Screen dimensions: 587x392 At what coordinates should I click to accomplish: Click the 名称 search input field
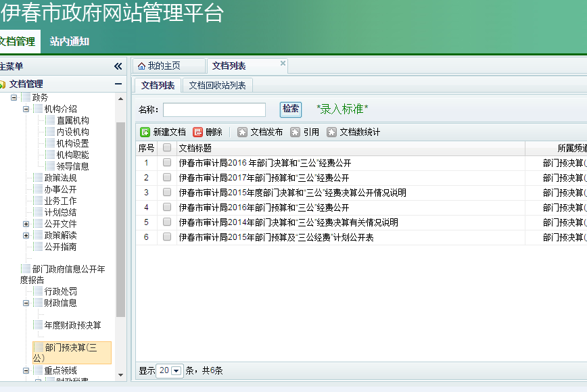click(214, 109)
